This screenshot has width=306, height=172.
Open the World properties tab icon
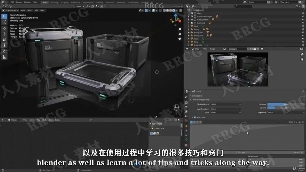click(x=186, y=121)
